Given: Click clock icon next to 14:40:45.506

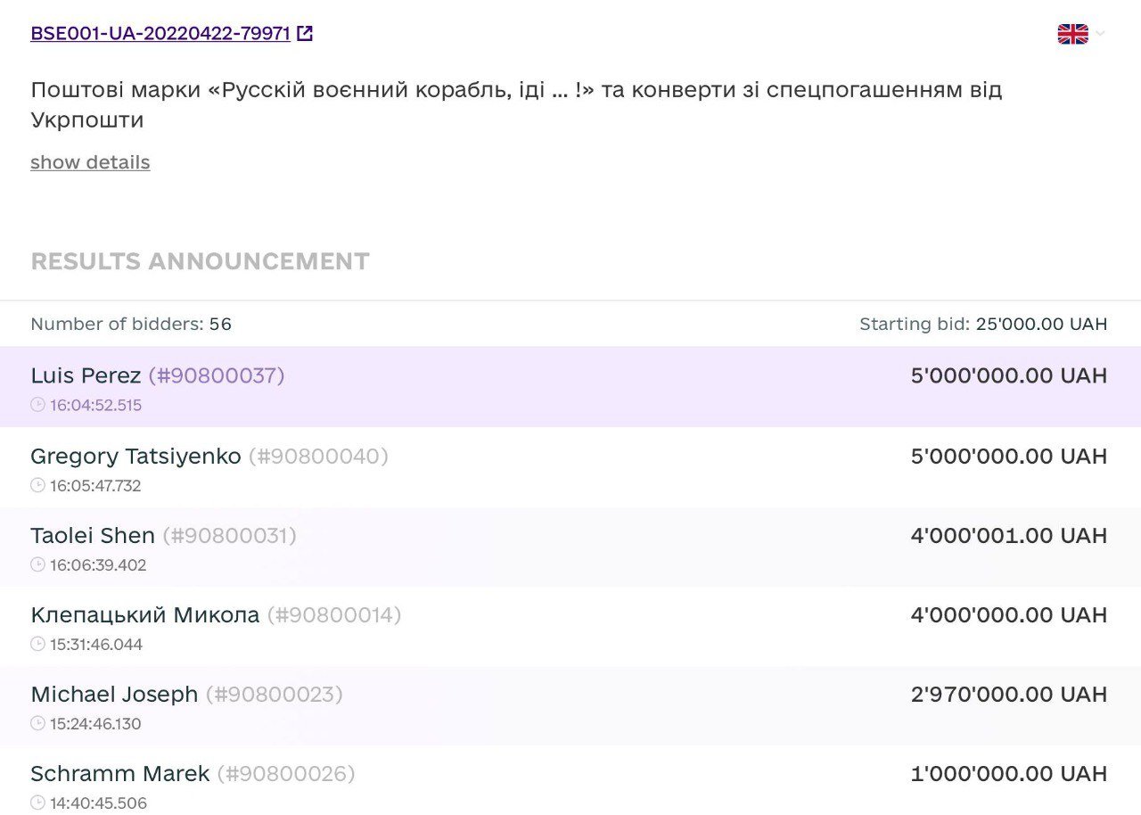Looking at the screenshot, I should coord(37,803).
